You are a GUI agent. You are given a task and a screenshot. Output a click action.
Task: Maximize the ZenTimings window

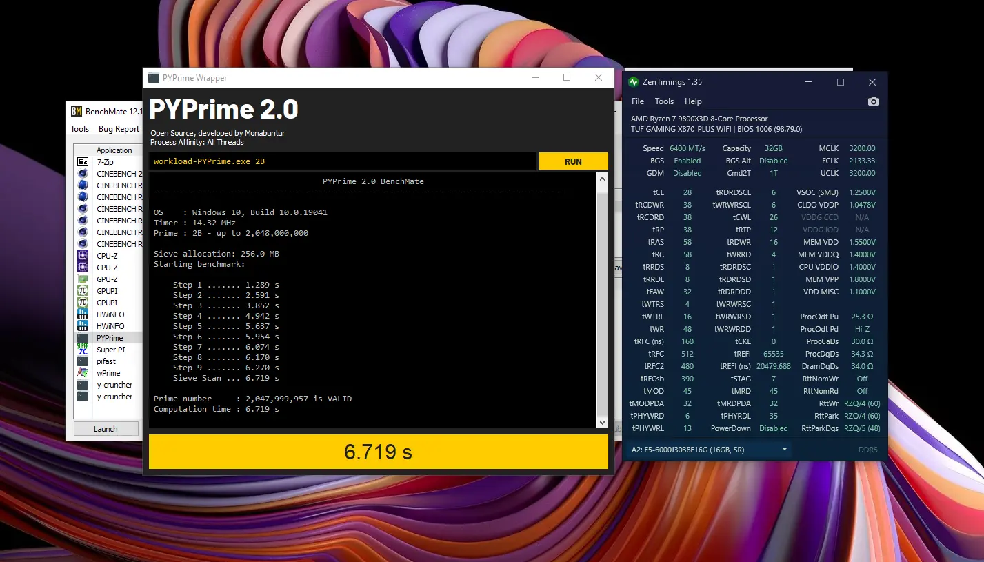point(841,82)
